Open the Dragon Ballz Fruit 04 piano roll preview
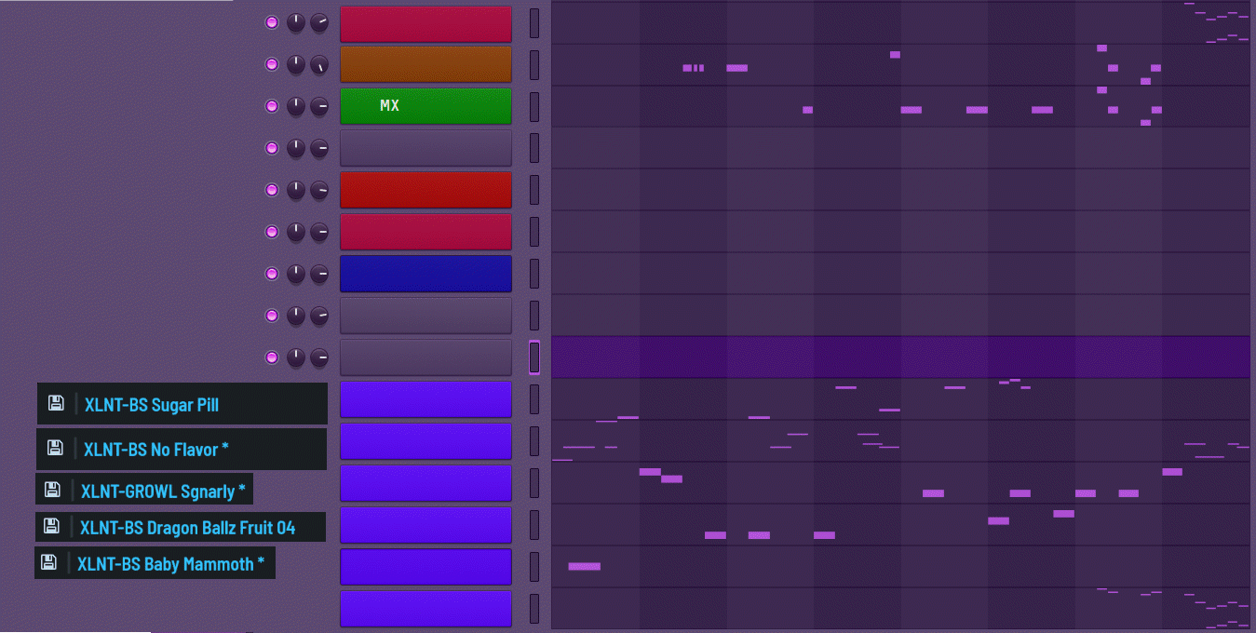 (900, 525)
